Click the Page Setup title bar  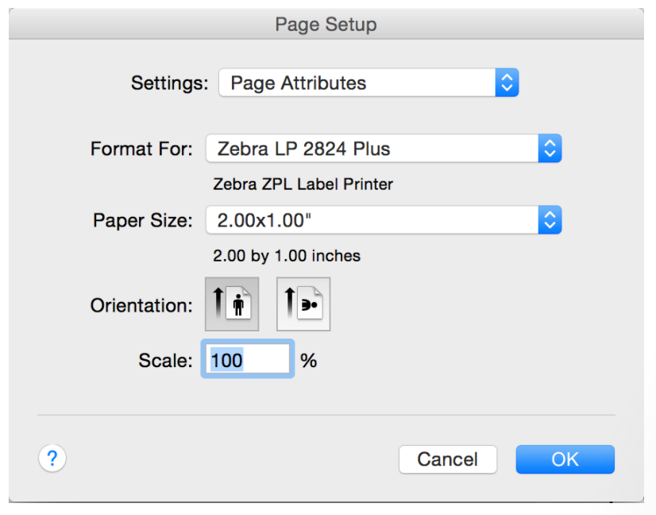click(x=326, y=24)
